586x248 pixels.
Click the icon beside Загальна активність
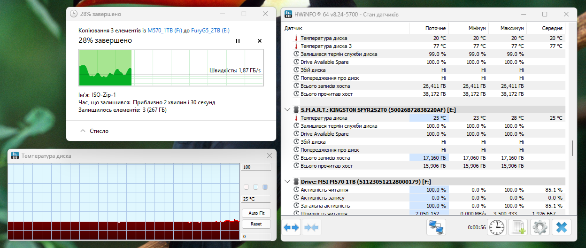(x=296, y=206)
